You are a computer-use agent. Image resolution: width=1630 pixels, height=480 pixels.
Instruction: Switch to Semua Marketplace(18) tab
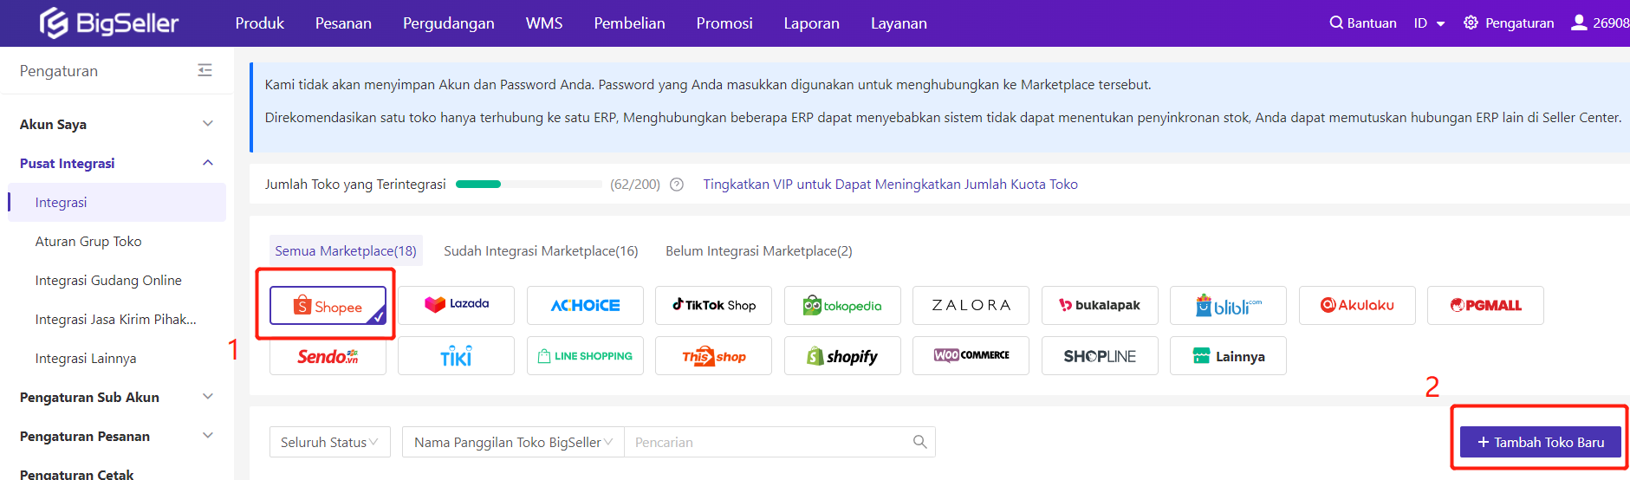click(x=346, y=250)
